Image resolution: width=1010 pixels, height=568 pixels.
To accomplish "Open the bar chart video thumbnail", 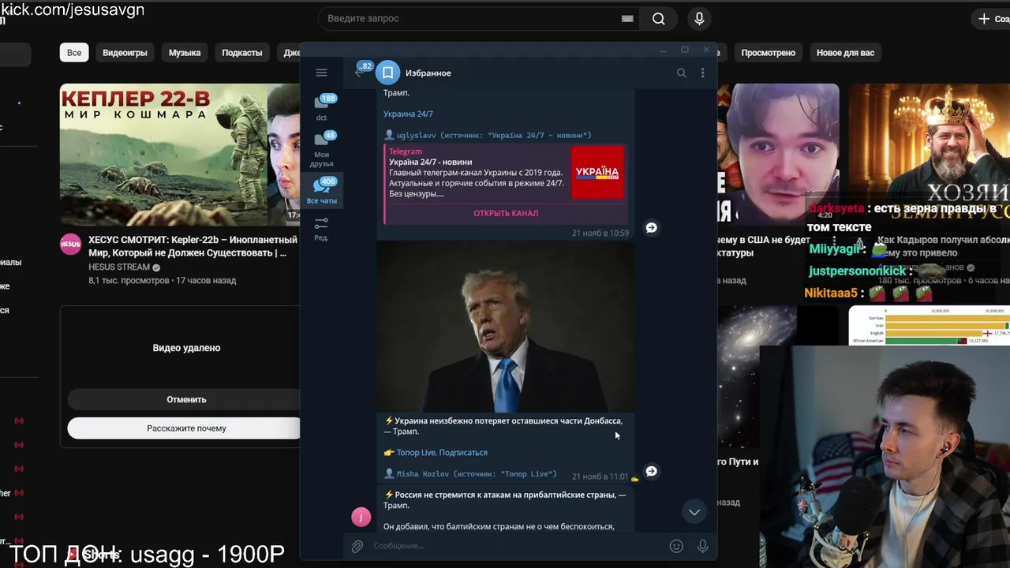I will [x=930, y=326].
